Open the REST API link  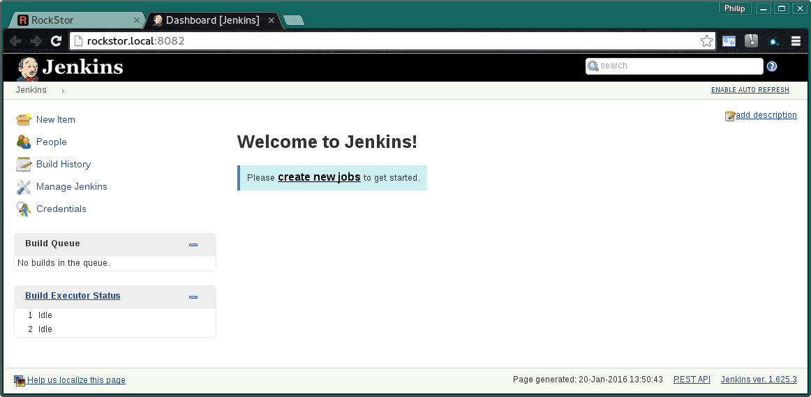pyautogui.click(x=692, y=380)
